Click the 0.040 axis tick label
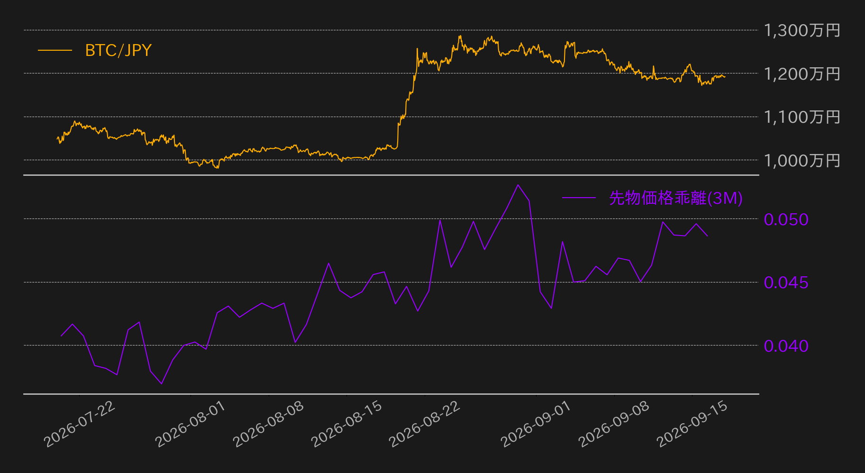Image resolution: width=865 pixels, height=473 pixels. [786, 346]
